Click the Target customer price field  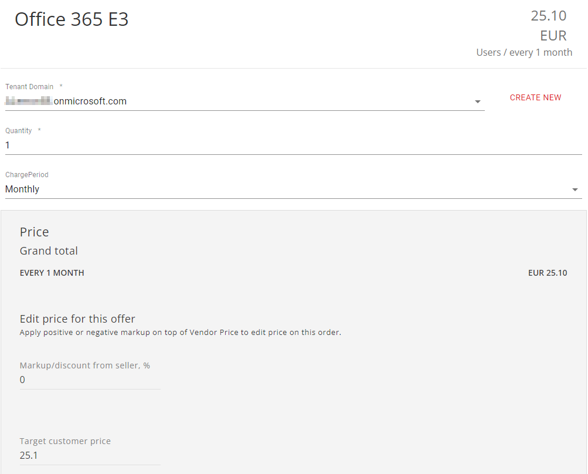click(x=90, y=456)
